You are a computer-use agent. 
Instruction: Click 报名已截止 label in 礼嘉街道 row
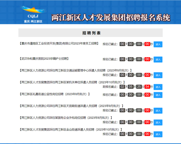click(x=110, y=95)
